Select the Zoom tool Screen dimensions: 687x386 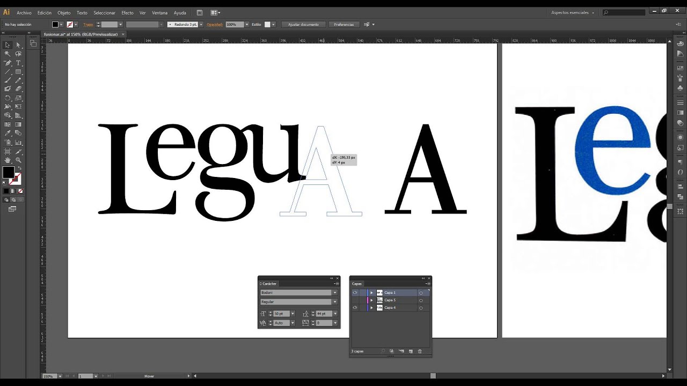18,160
